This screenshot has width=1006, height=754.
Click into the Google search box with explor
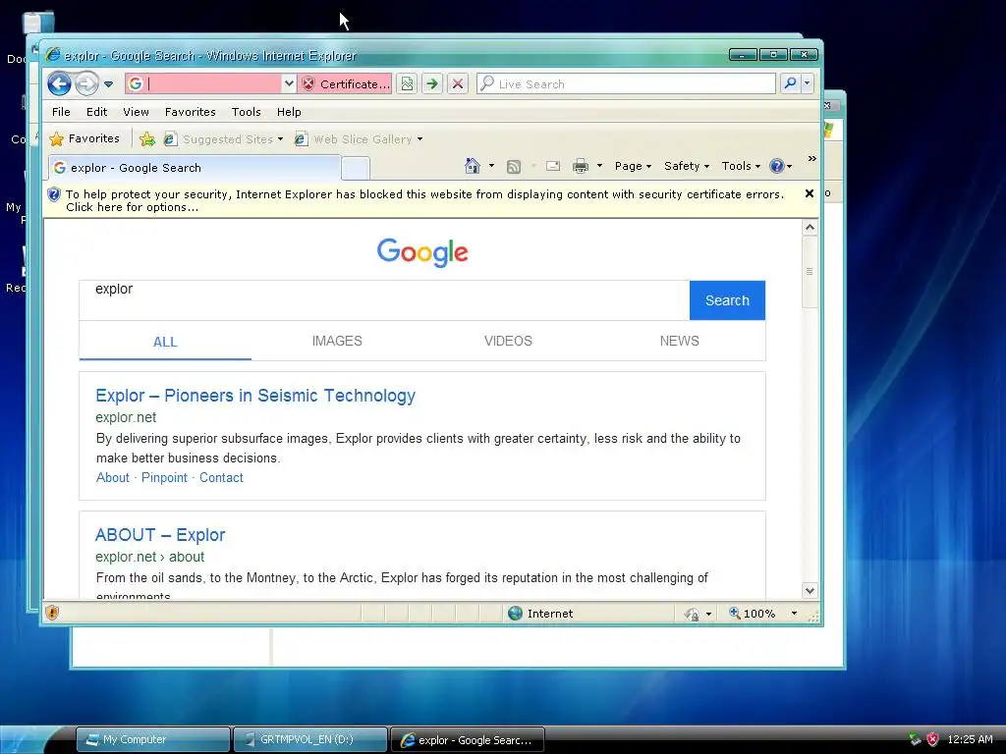click(x=384, y=300)
